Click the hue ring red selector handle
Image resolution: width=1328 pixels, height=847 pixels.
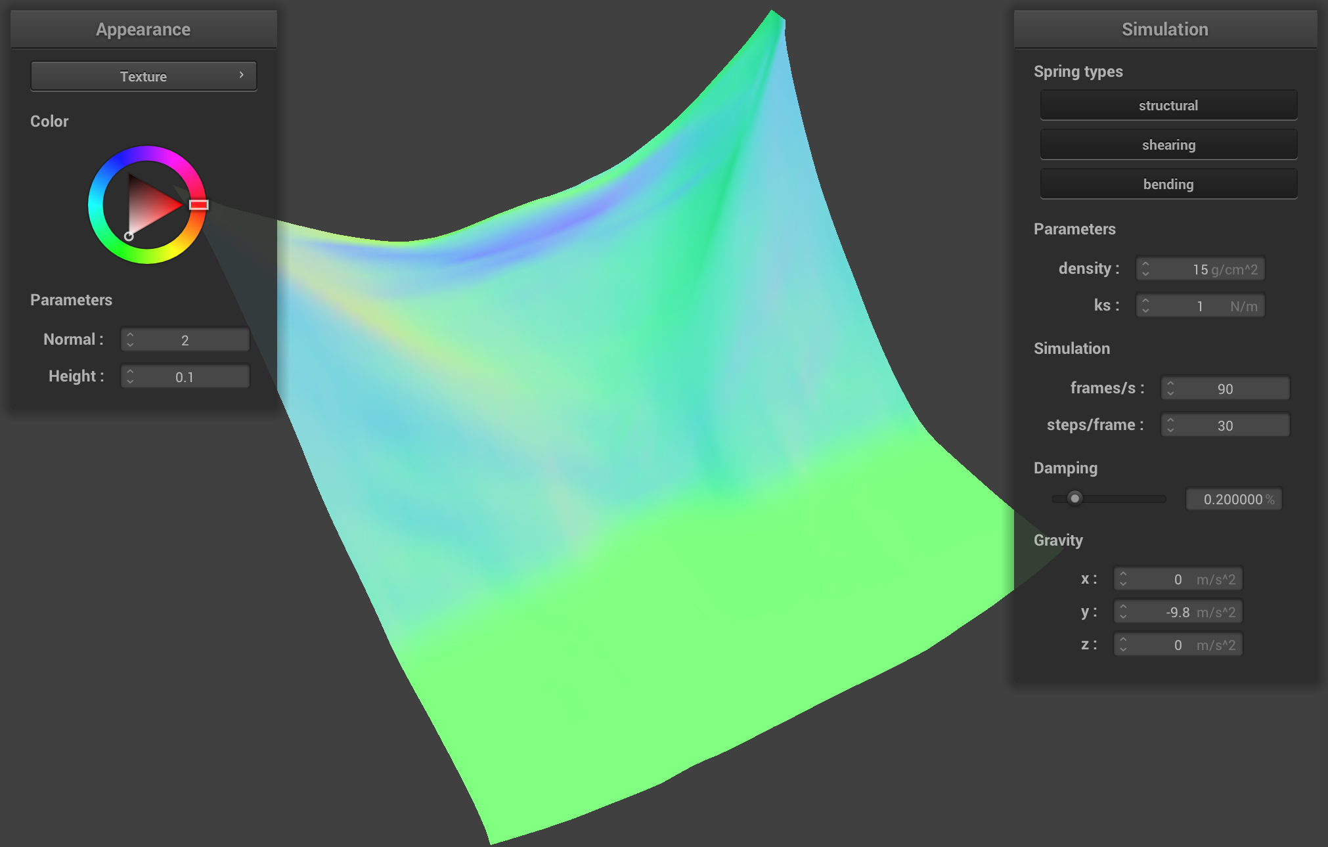(199, 205)
